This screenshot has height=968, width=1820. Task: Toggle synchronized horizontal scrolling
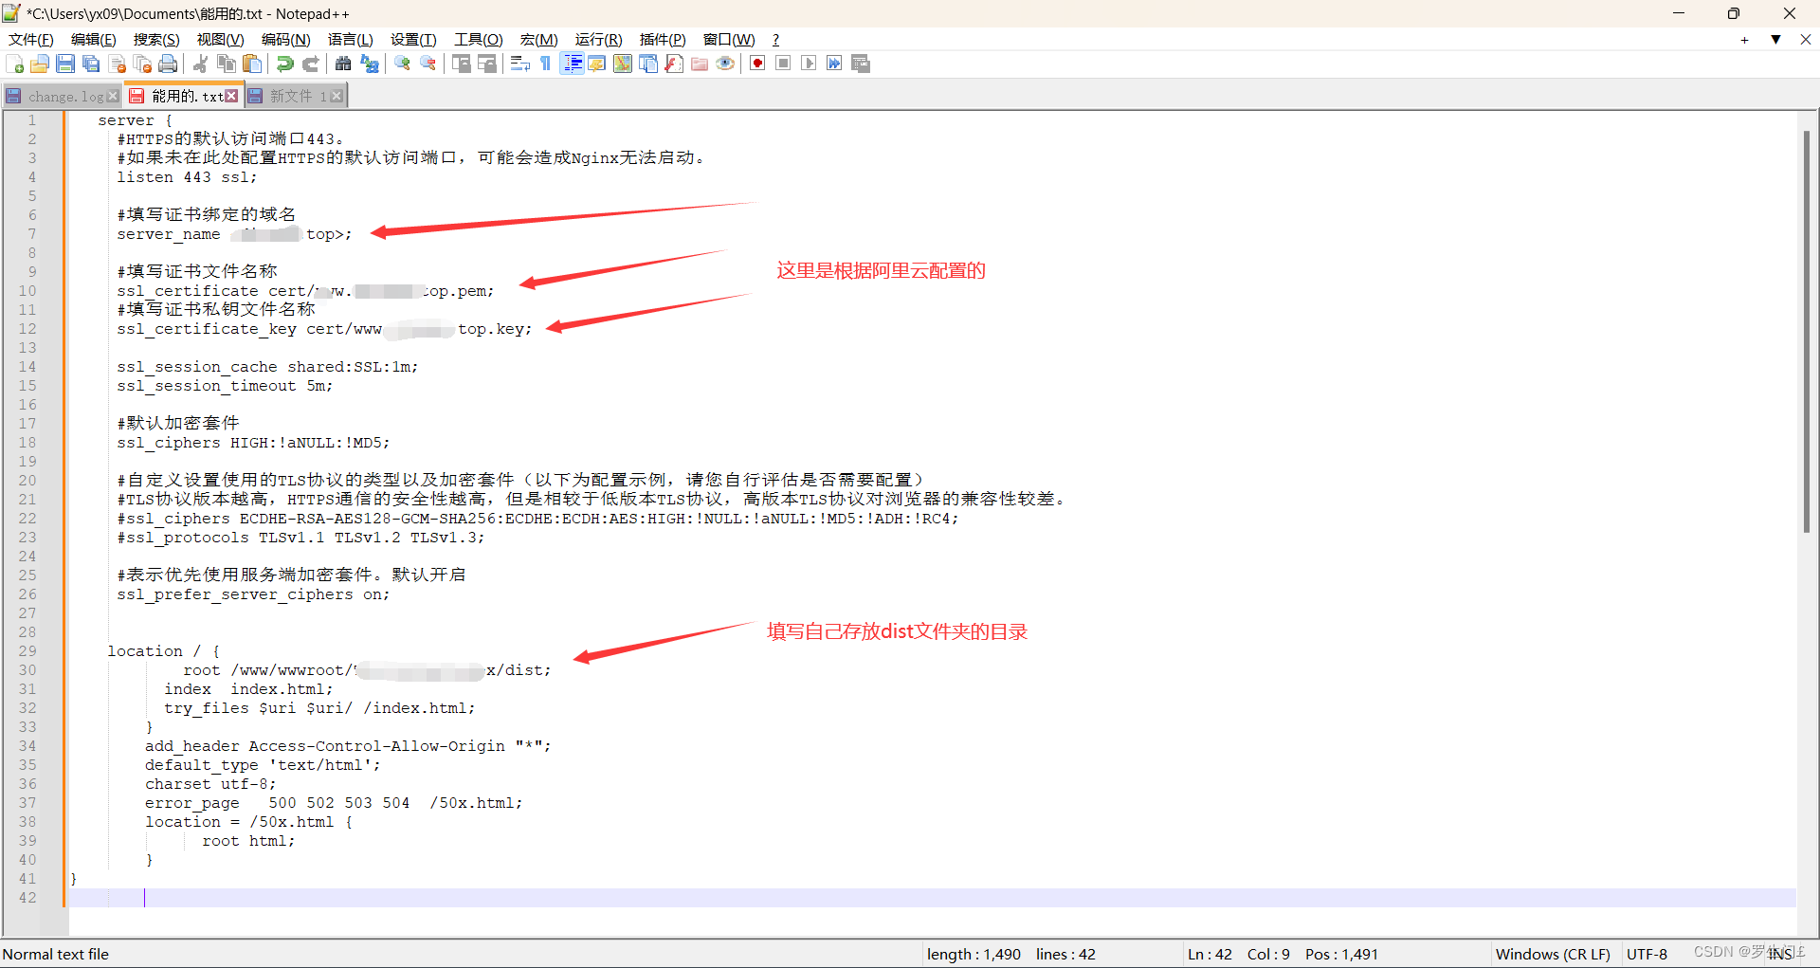(487, 64)
